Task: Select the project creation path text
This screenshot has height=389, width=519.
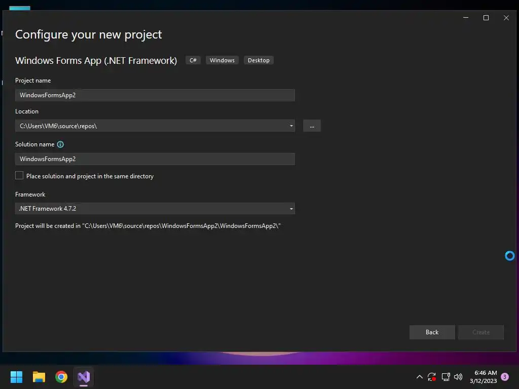Action: click(148, 226)
